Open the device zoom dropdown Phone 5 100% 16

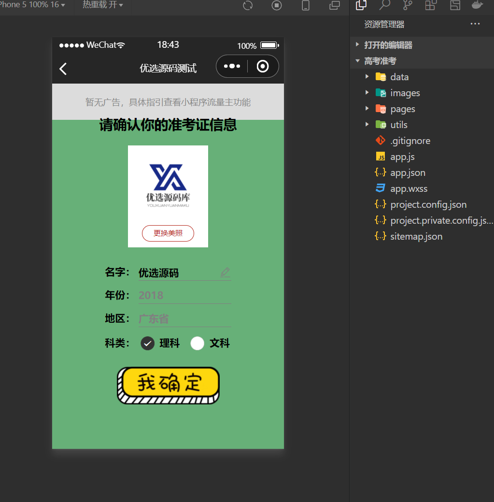pyautogui.click(x=32, y=5)
